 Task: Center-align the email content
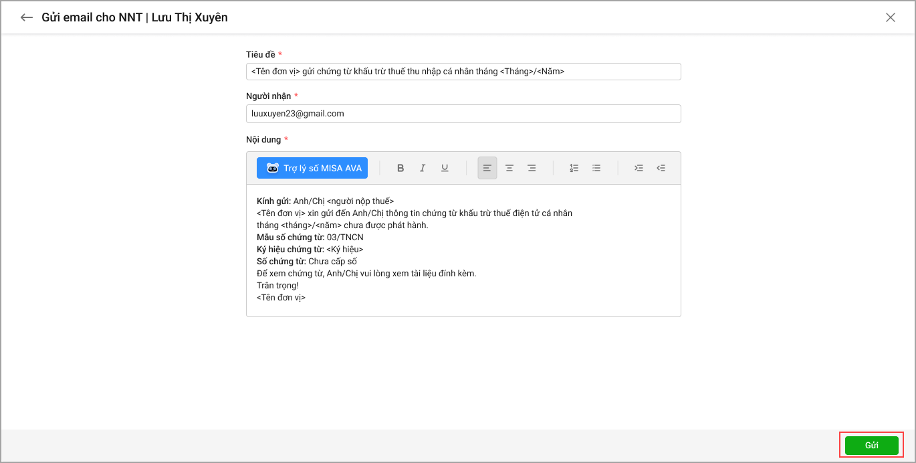[x=509, y=168]
